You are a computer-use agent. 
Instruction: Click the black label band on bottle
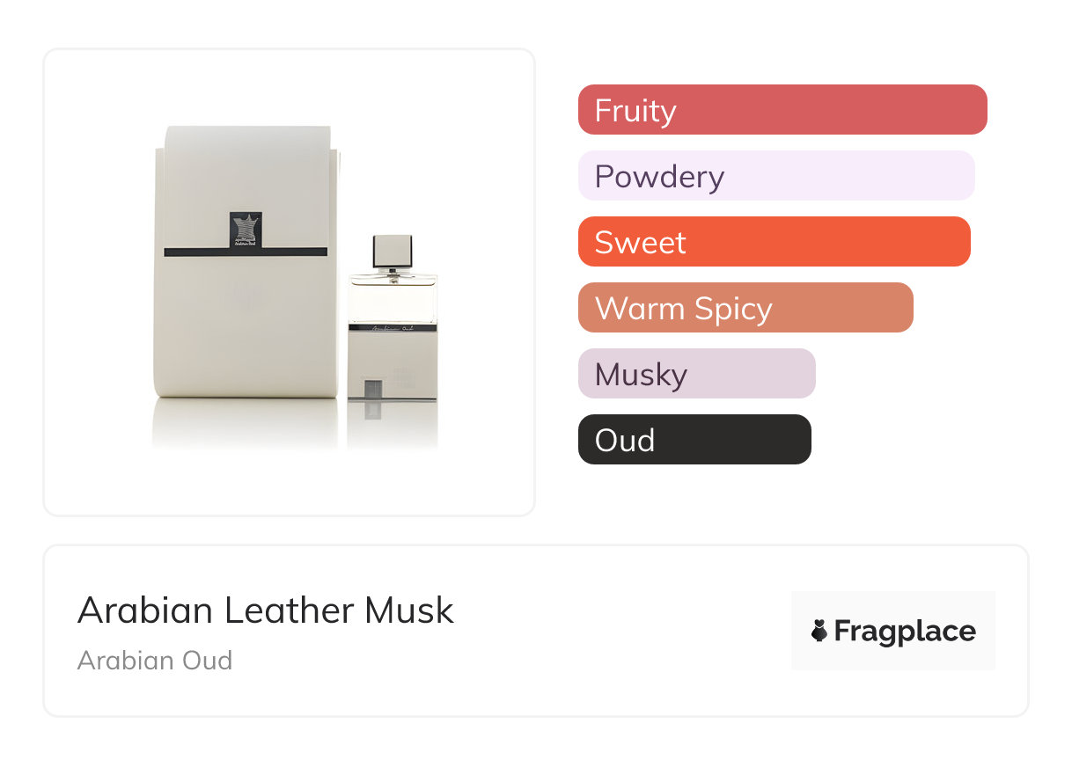point(393,327)
